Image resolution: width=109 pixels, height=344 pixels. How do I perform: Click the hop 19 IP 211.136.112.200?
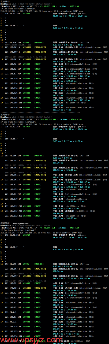coord(13,211)
